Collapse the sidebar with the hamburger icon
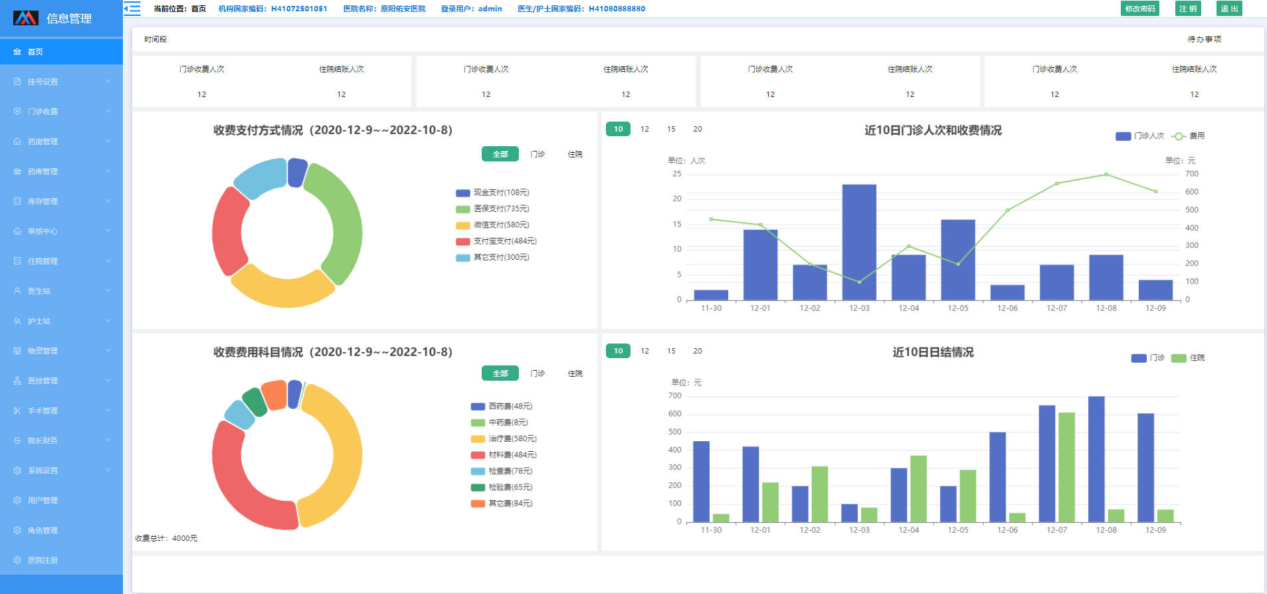Image resolution: width=1267 pixels, height=594 pixels. (132, 9)
